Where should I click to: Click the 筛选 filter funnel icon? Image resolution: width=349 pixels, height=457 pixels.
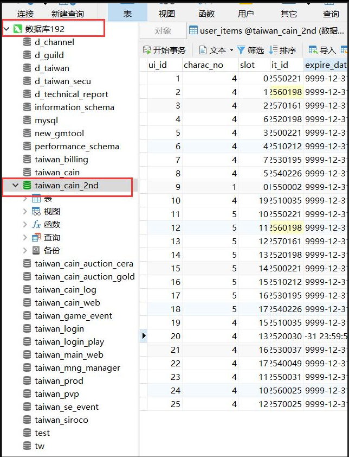tap(241, 50)
